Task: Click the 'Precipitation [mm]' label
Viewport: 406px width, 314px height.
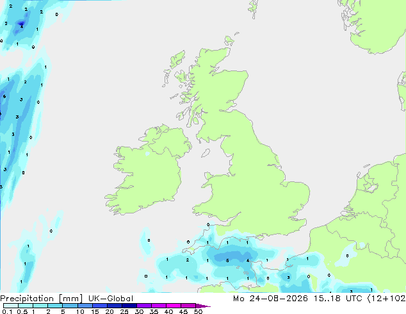Action: tap(41, 299)
